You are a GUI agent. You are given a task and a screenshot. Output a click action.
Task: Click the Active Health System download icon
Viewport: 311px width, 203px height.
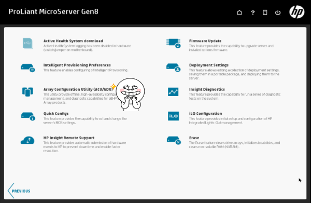tap(28, 44)
